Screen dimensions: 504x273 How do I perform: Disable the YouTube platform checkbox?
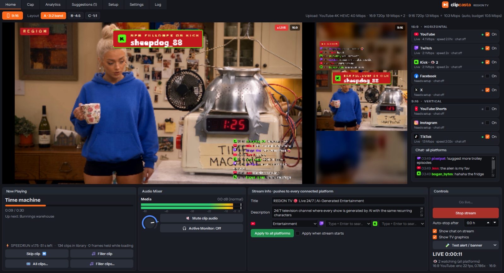(x=487, y=34)
